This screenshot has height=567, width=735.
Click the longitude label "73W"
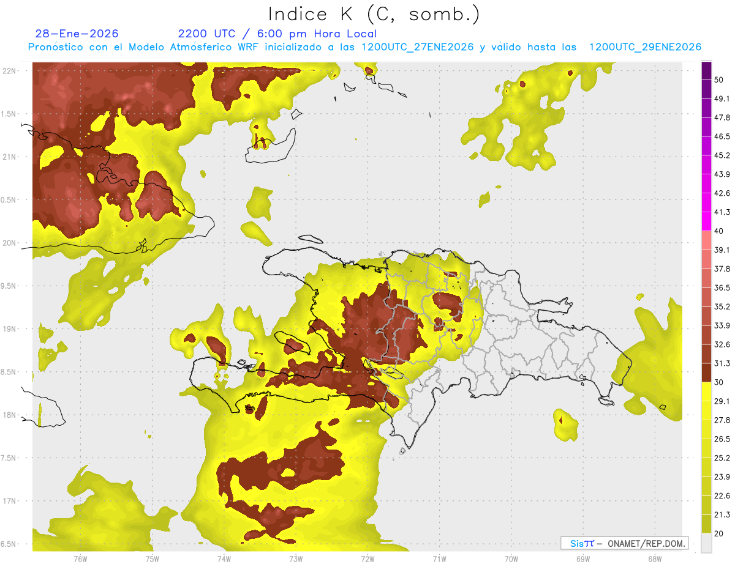pyautogui.click(x=295, y=559)
